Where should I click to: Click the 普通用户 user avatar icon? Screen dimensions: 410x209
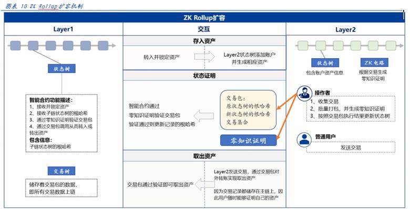tap(304, 139)
